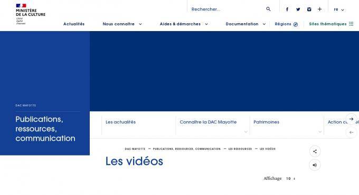The height and width of the screenshot is (195, 359).
Task: Click the share icon button
Action: point(315,151)
